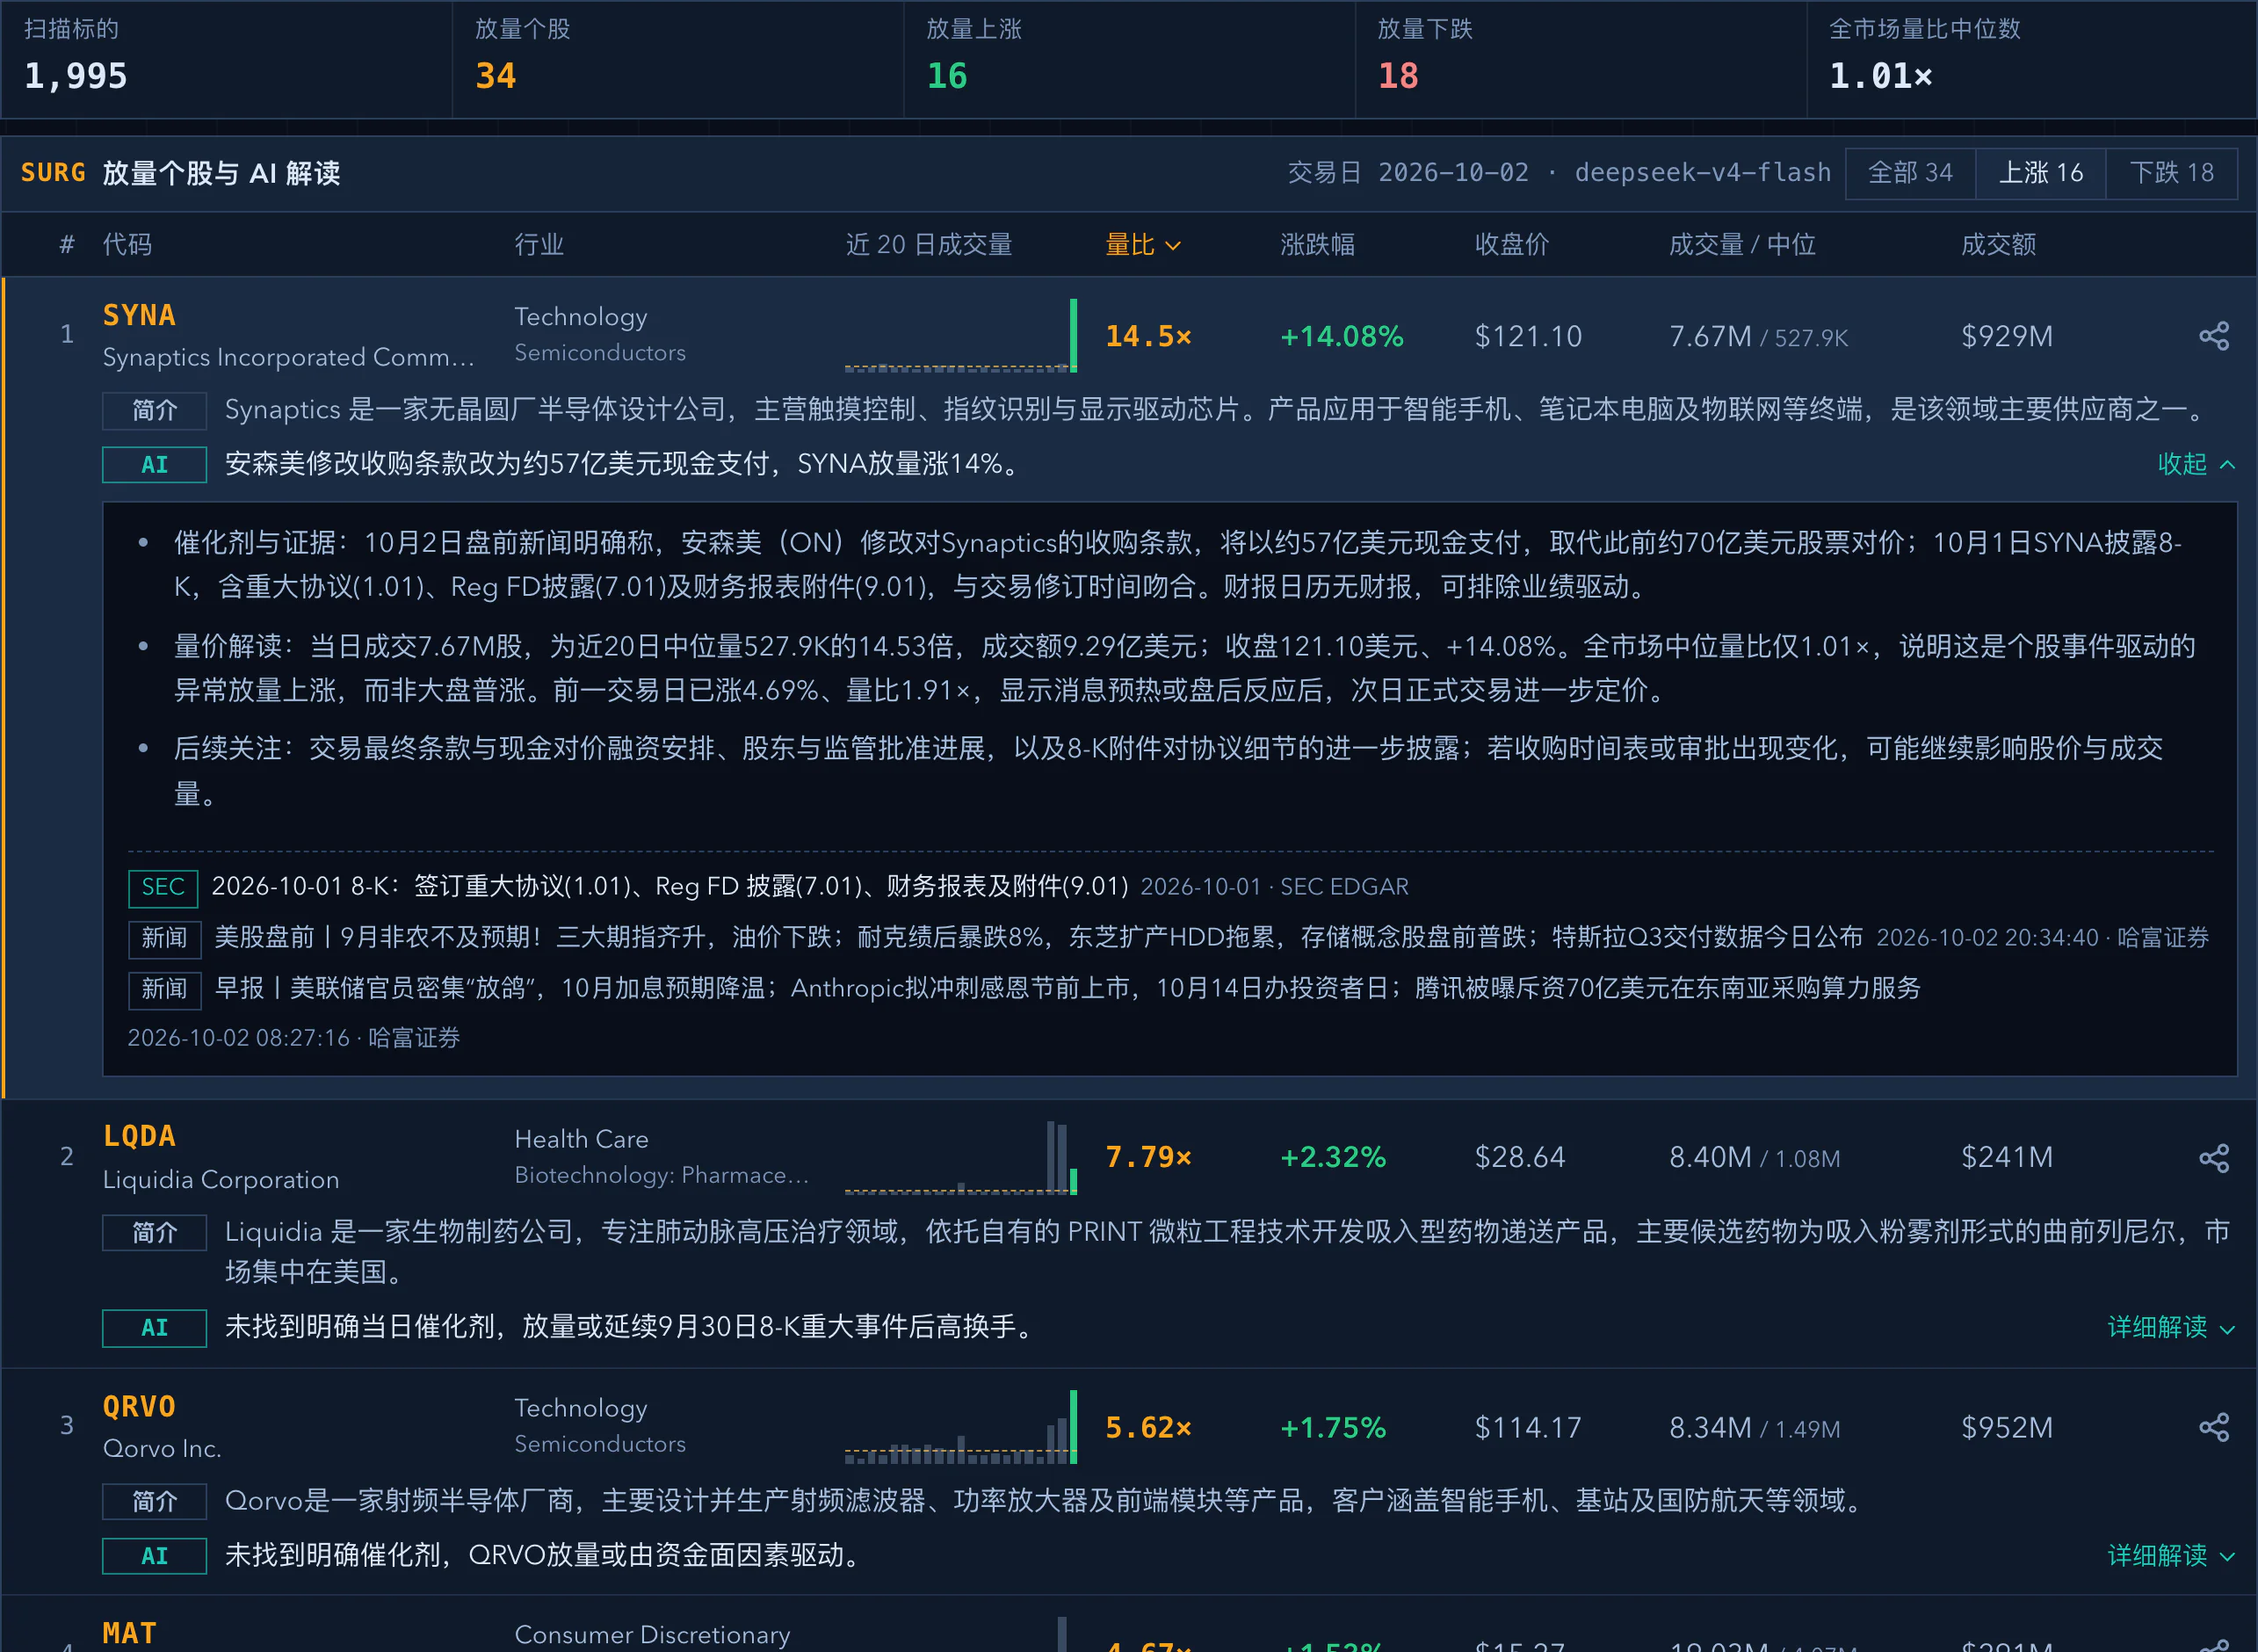Sort by 量比 column header
The image size is (2258, 1652).
(x=1142, y=245)
